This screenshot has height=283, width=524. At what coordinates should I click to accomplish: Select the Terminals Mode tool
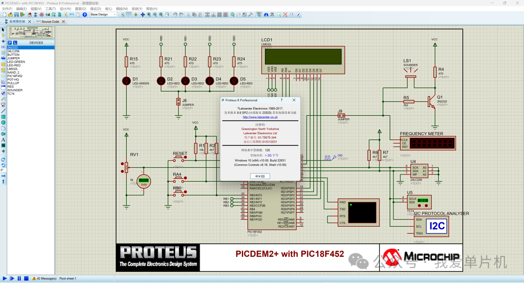[3, 70]
